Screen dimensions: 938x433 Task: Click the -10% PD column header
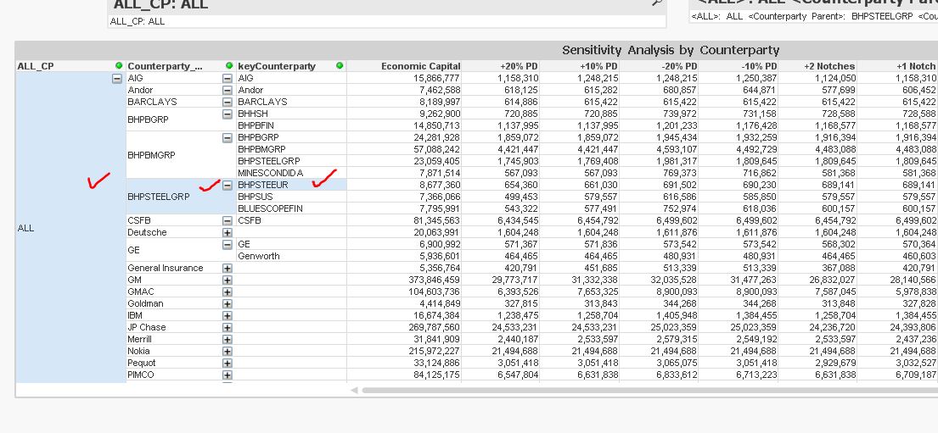tap(739, 66)
